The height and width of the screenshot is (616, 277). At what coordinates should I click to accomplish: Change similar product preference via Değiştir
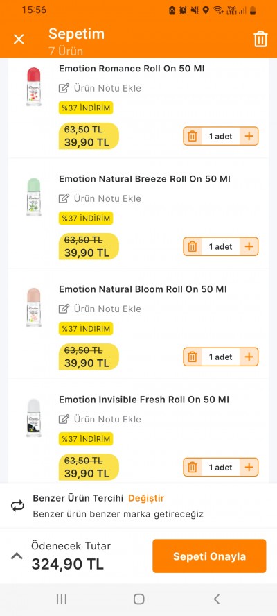(x=146, y=498)
